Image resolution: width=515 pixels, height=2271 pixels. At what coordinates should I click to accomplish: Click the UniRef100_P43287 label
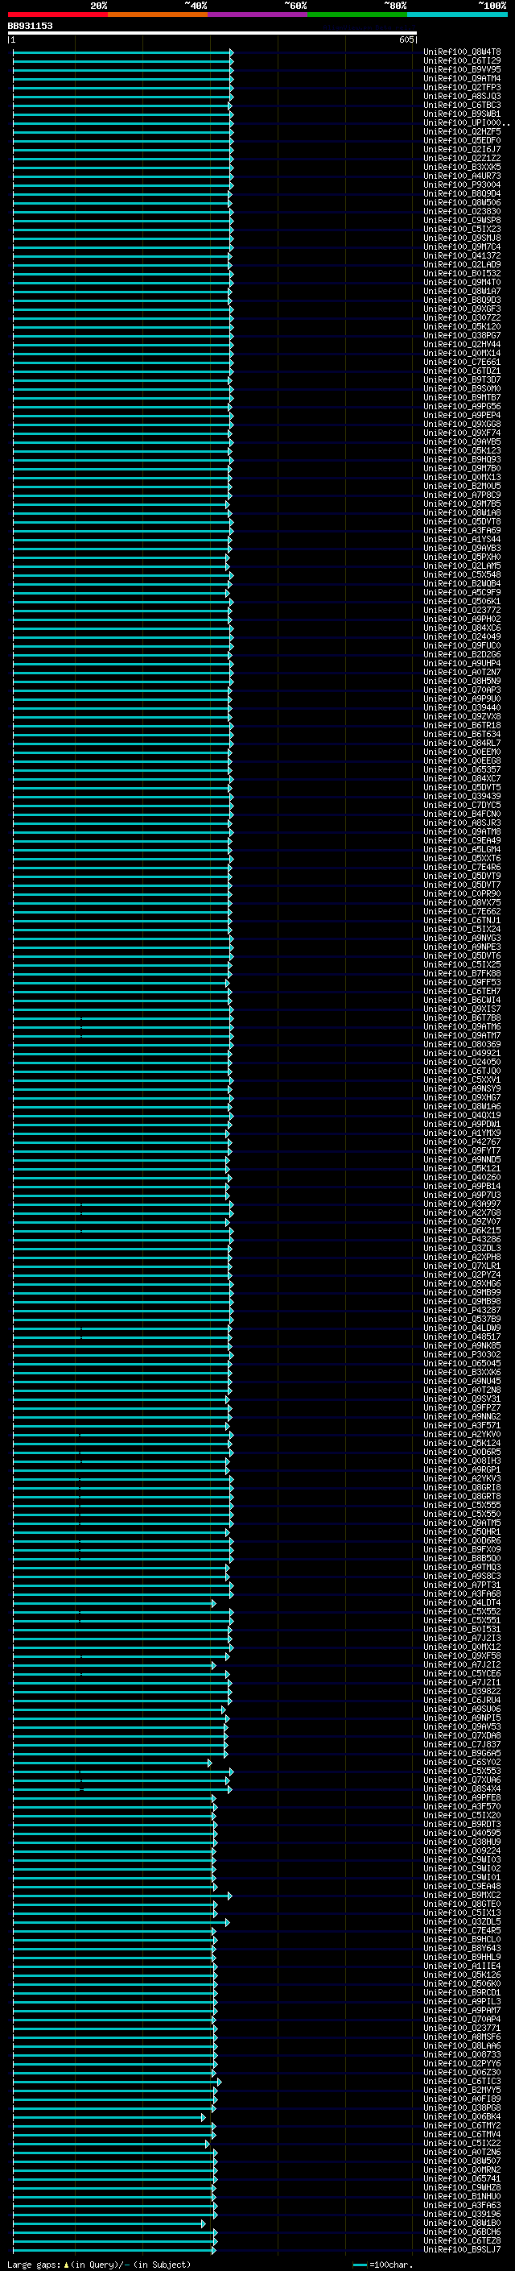point(461,1310)
